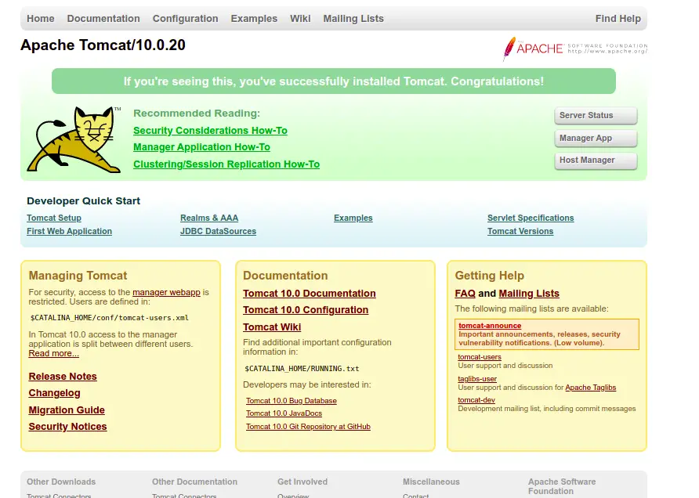Click the Tomcat cat mascot logo

tap(74, 139)
